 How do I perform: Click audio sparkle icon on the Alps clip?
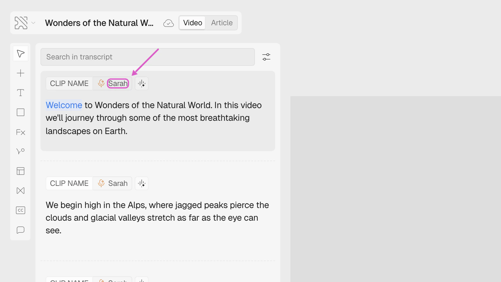pyautogui.click(x=142, y=183)
